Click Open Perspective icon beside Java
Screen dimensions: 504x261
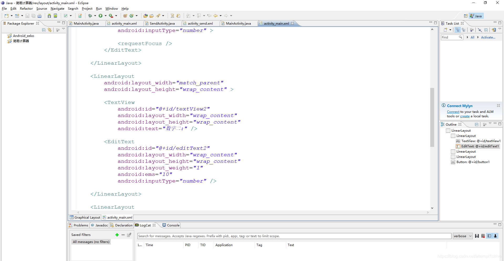click(x=466, y=16)
